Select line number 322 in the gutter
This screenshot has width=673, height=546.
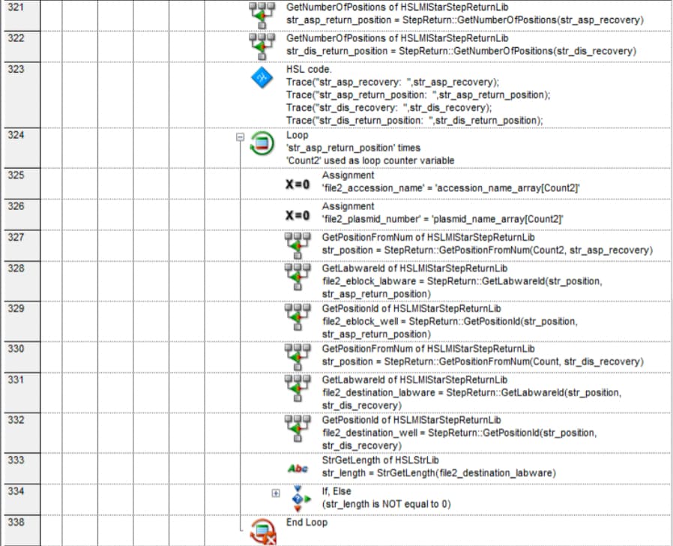(x=22, y=46)
